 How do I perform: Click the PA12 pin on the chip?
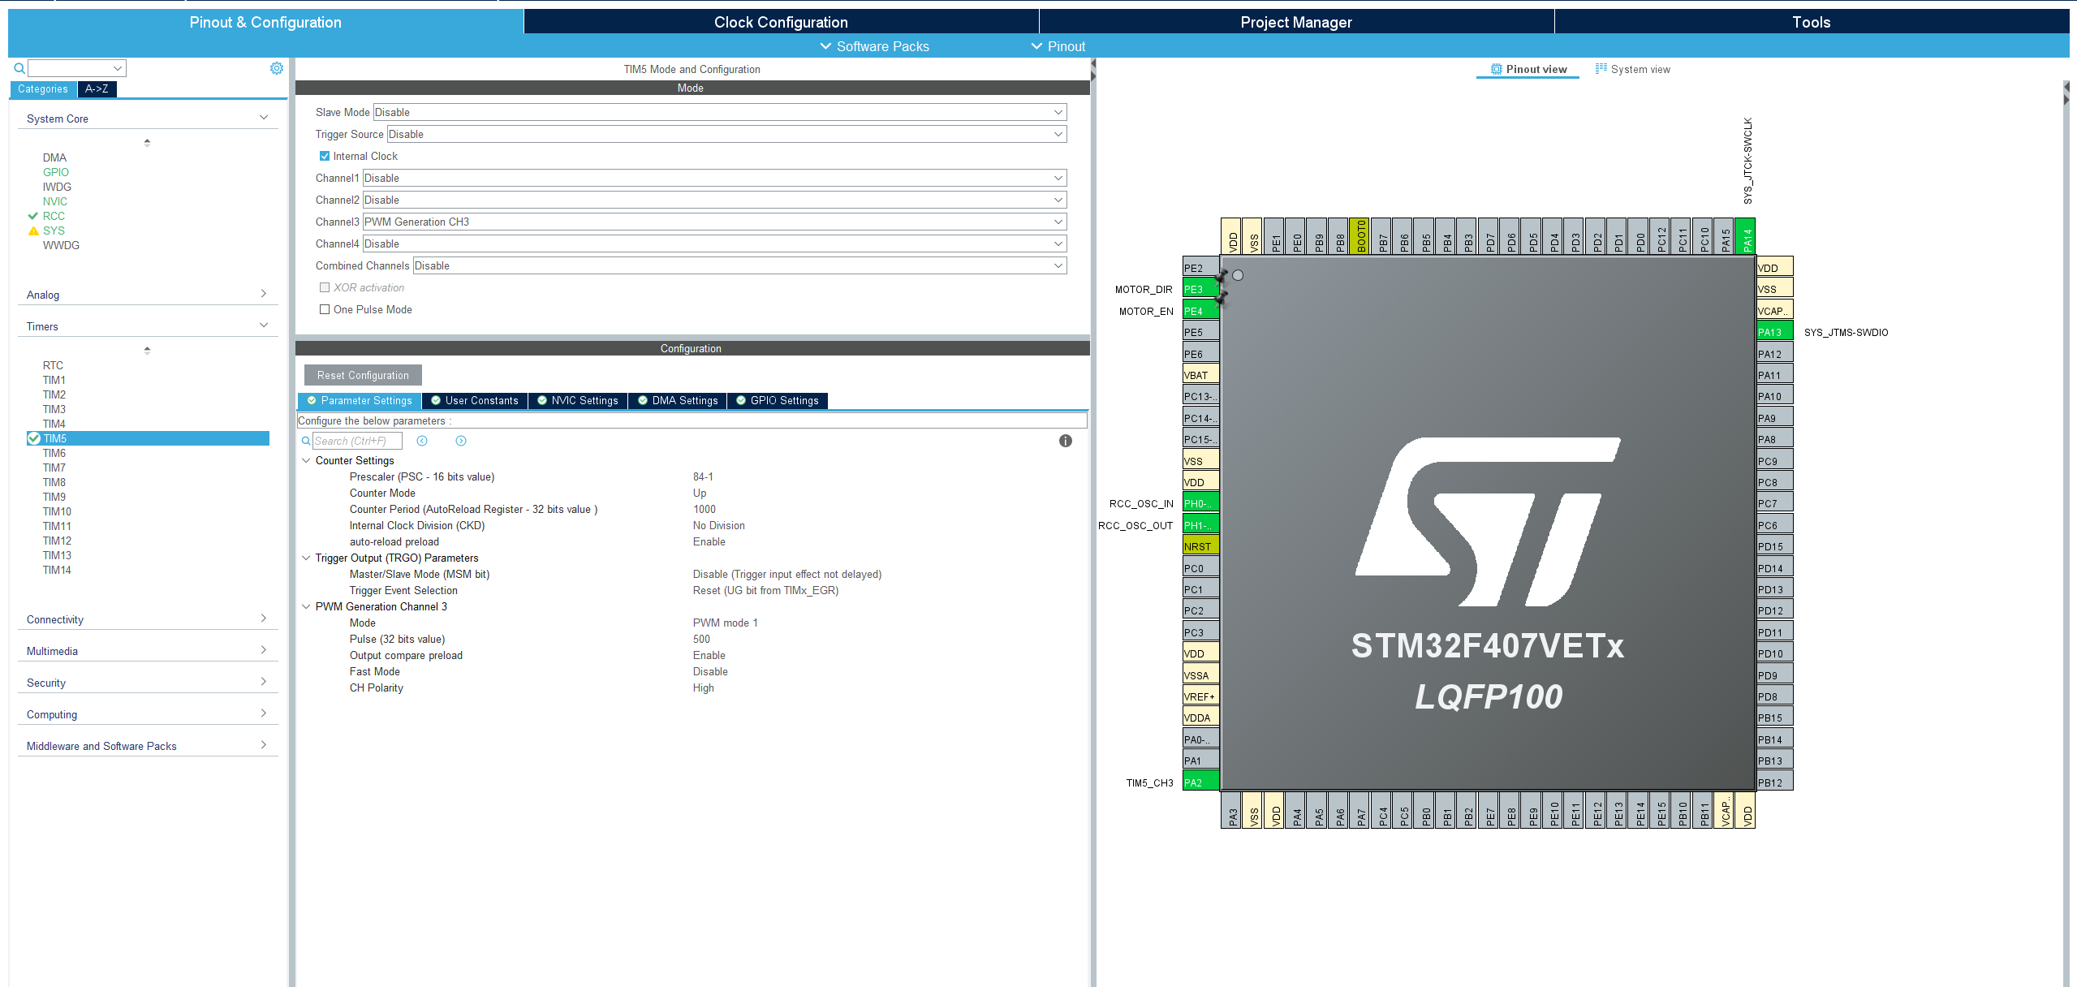tap(1774, 354)
